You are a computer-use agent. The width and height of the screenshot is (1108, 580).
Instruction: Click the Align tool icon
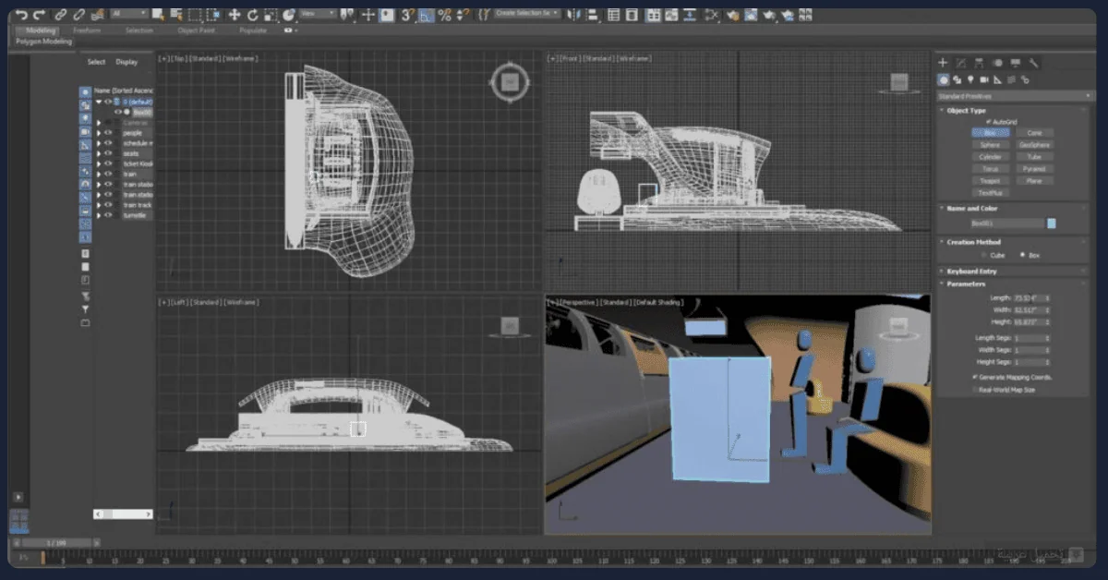tap(593, 15)
